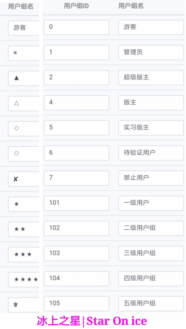The height and width of the screenshot is (329, 186).
Task: Select the field with four stars
Action: click(x=24, y=280)
